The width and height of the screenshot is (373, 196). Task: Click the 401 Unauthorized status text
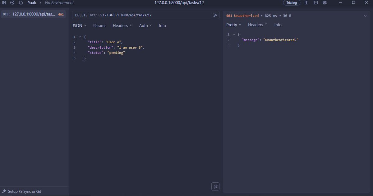tap(242, 15)
